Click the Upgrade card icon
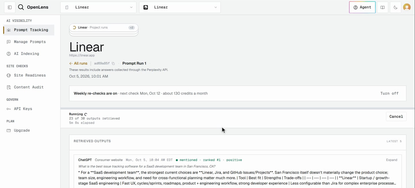415x188 pixels. pos(9,130)
